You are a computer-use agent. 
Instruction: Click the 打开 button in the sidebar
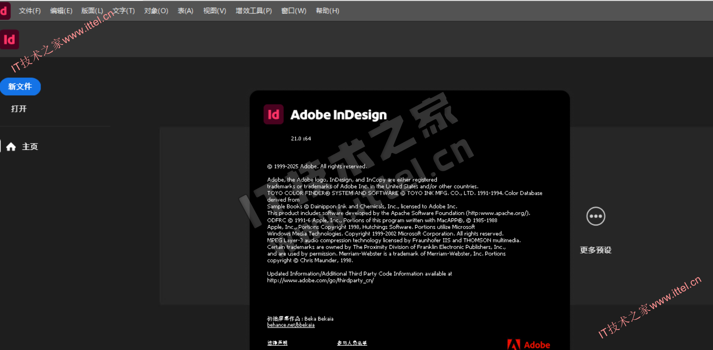click(19, 109)
